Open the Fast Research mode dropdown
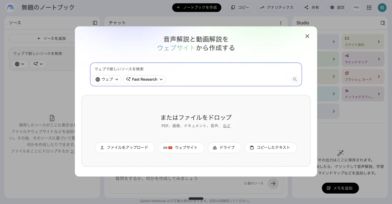Screen dimensions: 392x204 pos(145,79)
